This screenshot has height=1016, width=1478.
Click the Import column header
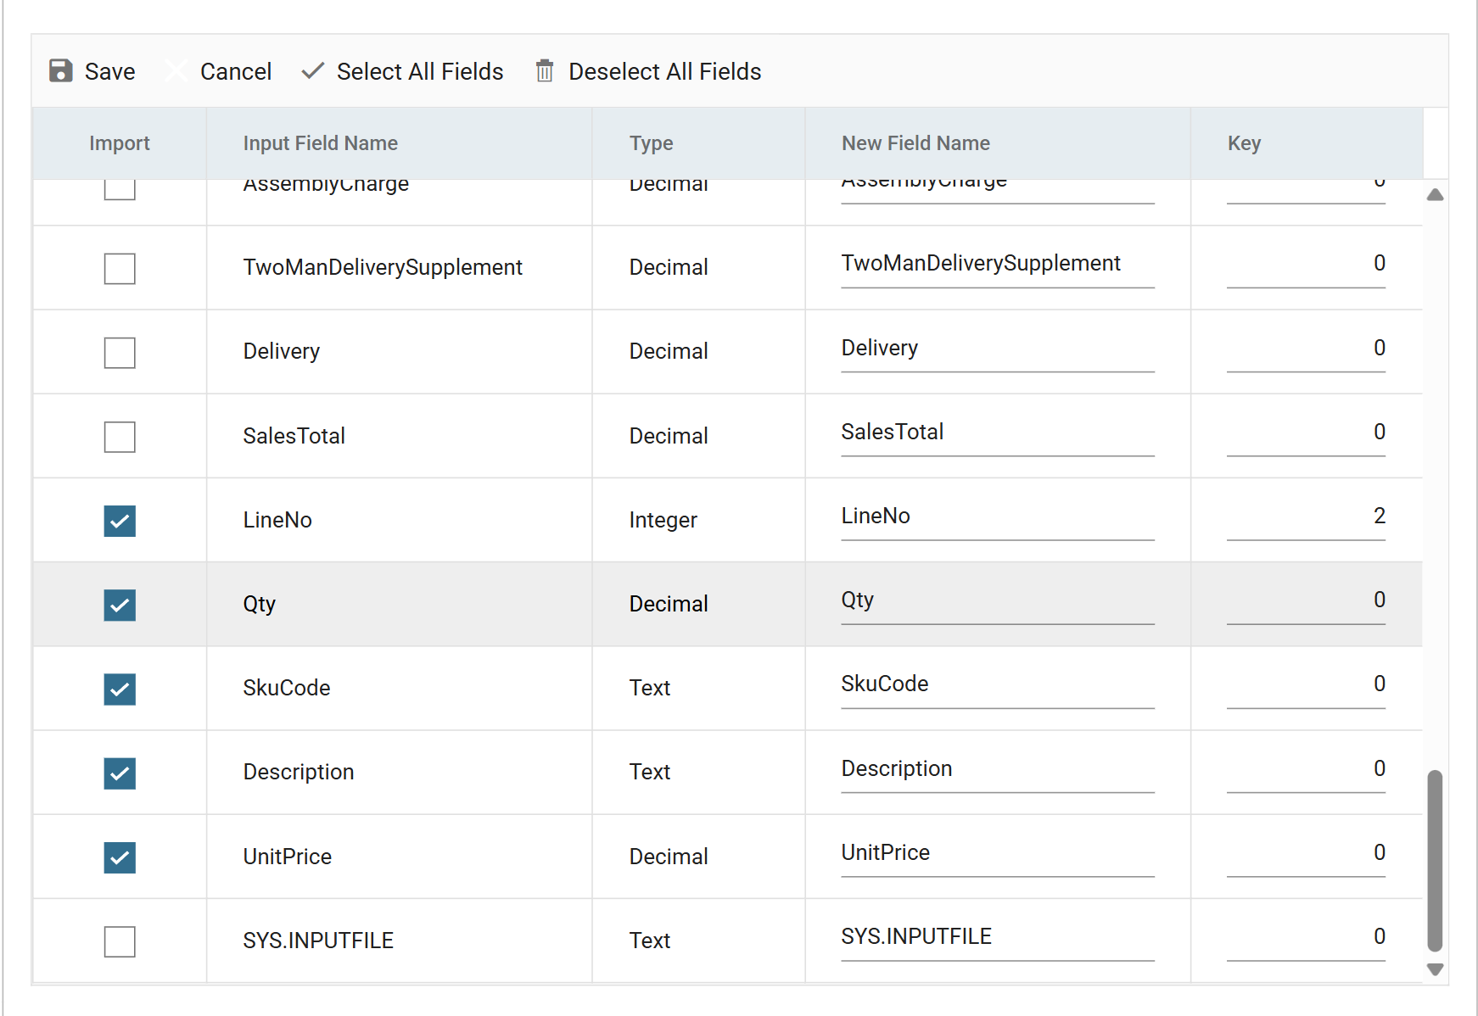tap(120, 143)
